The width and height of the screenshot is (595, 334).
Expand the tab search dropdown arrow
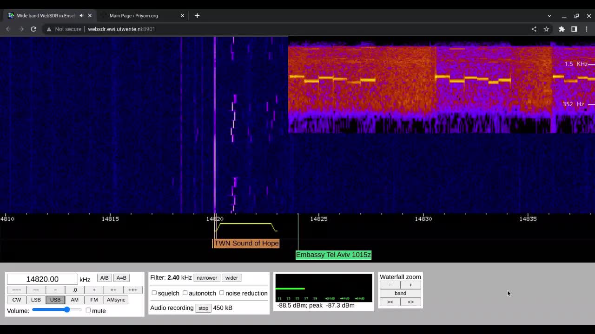(549, 16)
